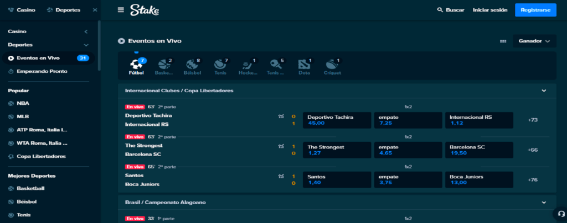
Task: Open the Ganador market dropdown
Action: (x=534, y=41)
